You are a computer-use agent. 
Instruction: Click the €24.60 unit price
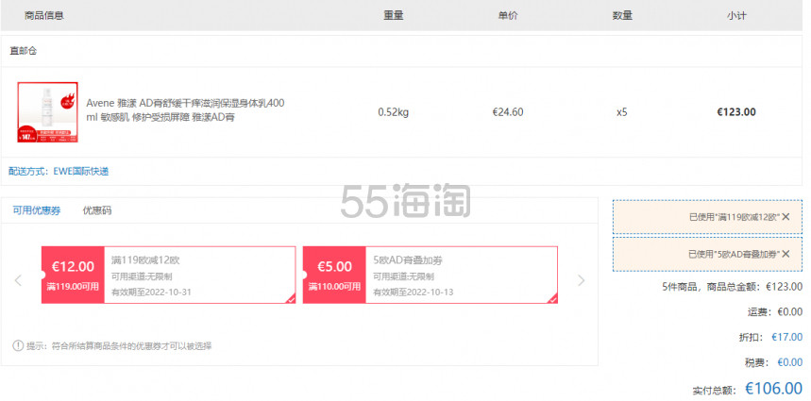point(508,112)
